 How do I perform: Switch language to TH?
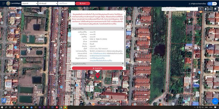click(210, 3)
